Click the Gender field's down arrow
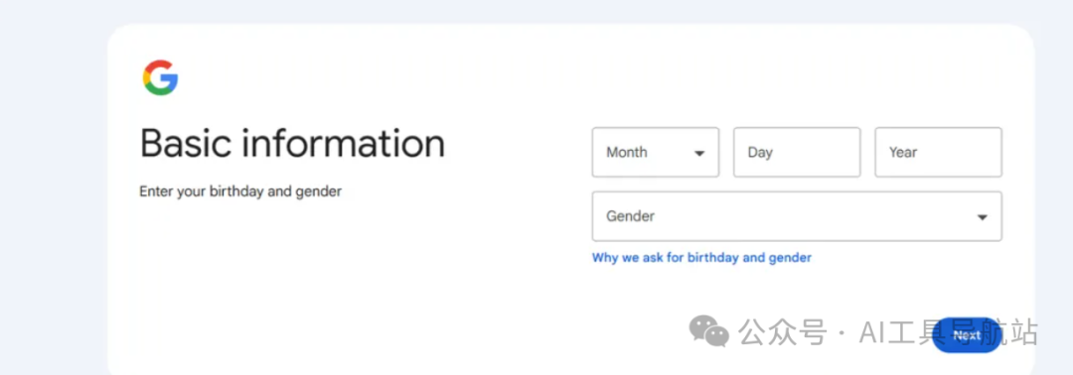Viewport: 1073px width, 375px height. point(982,217)
